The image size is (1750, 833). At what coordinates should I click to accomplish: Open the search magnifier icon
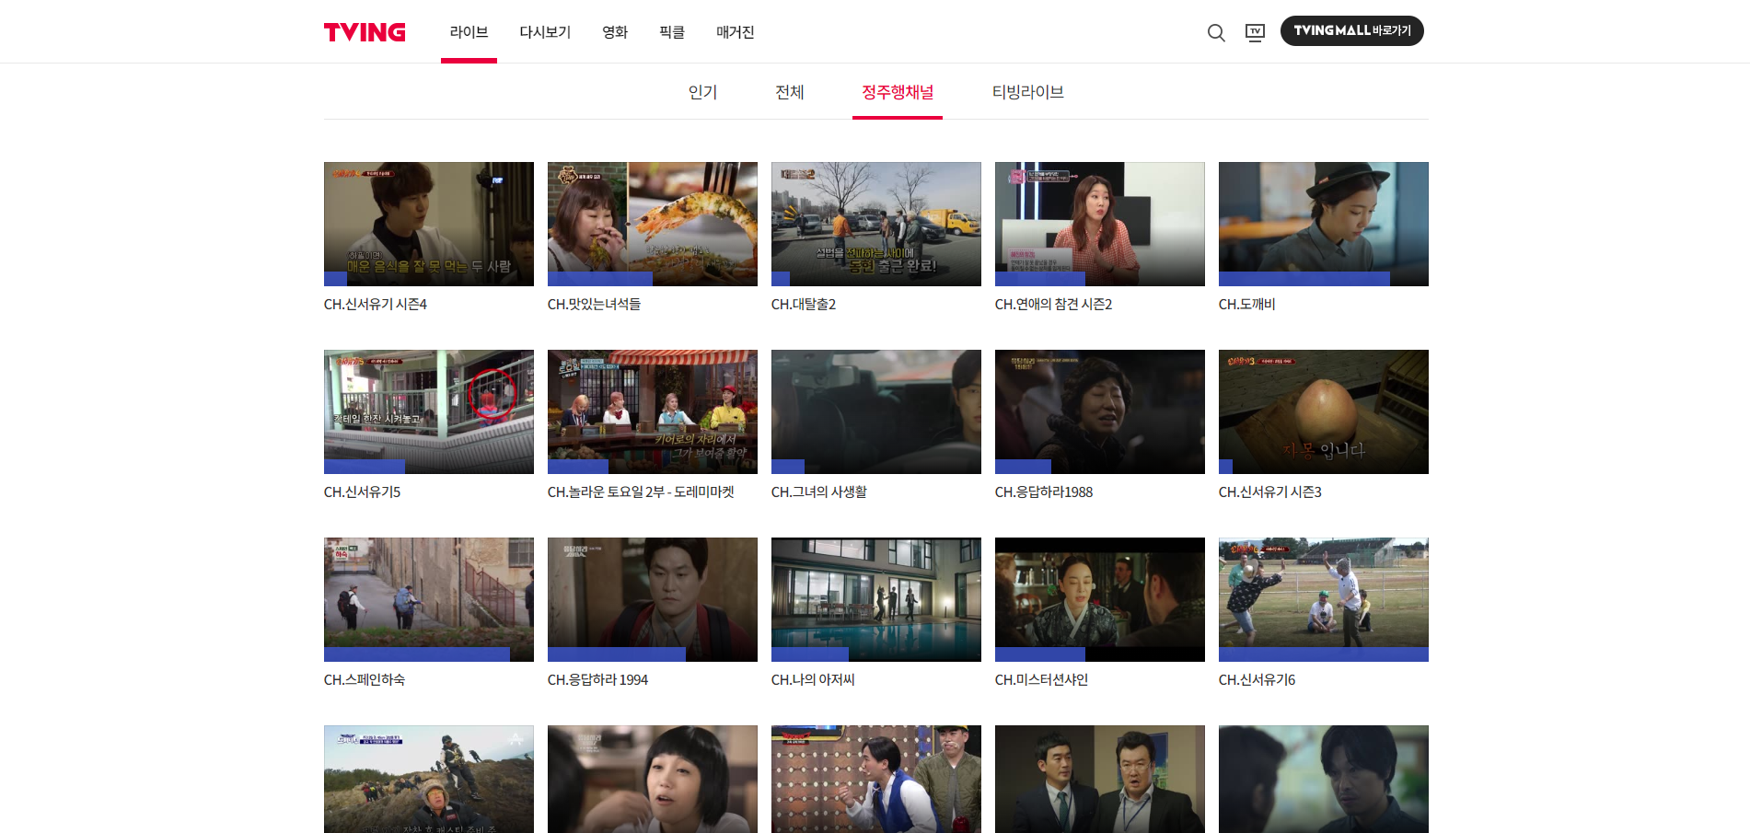1216,33
